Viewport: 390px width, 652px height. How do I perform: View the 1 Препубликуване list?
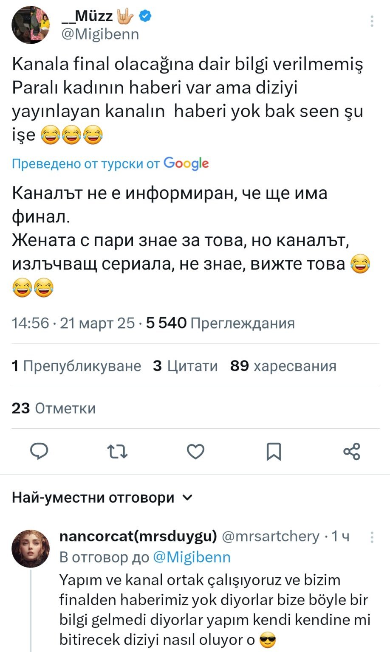click(x=76, y=365)
